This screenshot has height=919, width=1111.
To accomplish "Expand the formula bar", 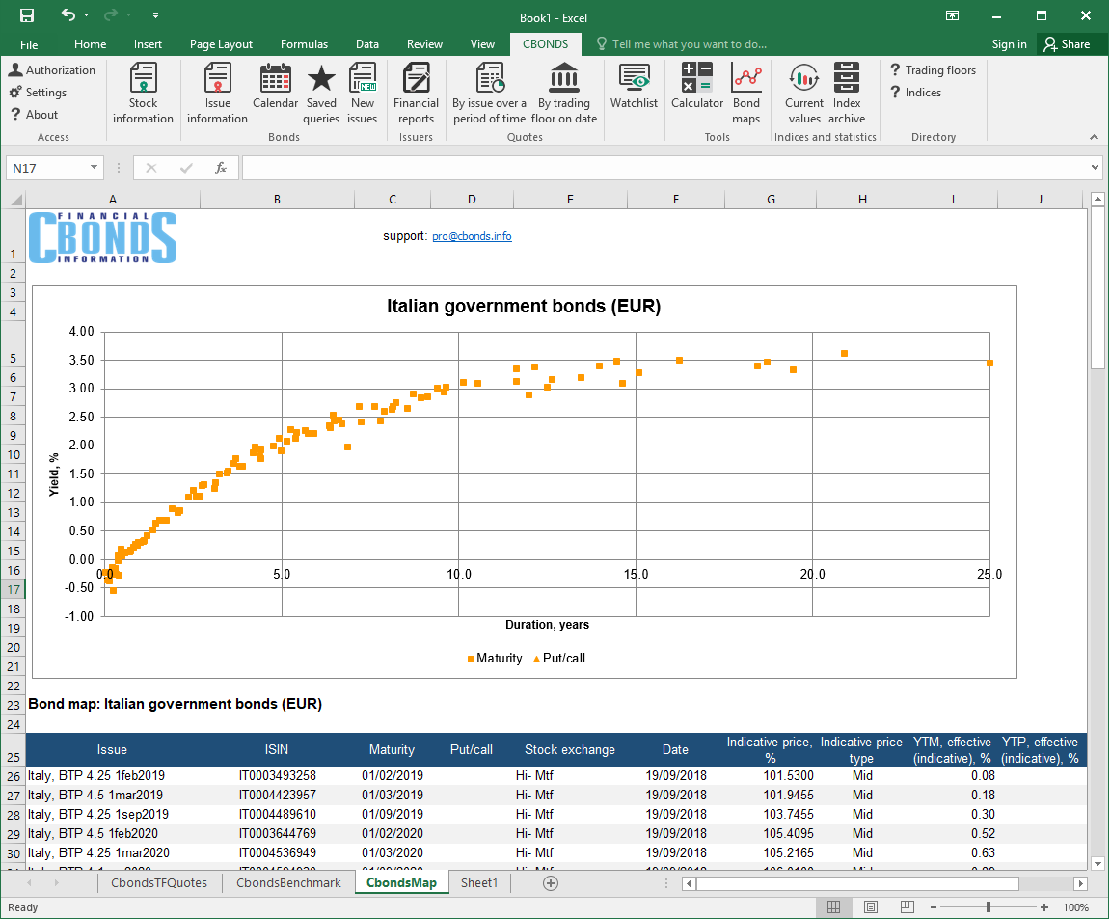I will click(1095, 168).
